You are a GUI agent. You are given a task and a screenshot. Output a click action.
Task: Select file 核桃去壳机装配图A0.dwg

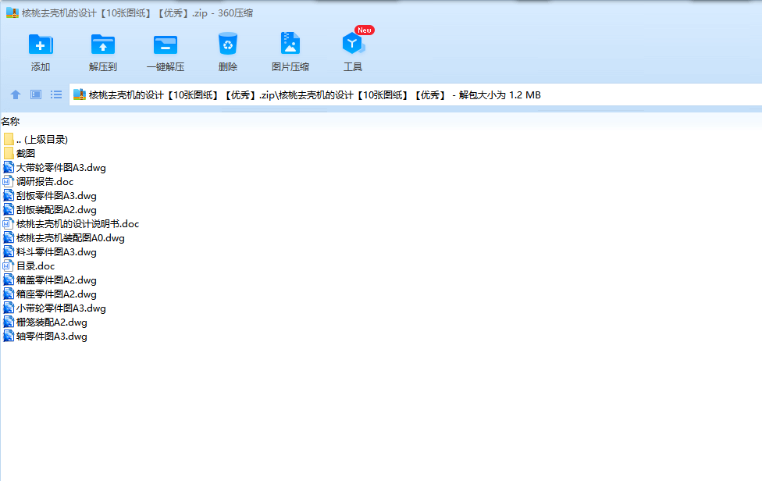pyautogui.click(x=64, y=238)
